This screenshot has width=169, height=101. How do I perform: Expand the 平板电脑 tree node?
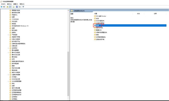(8, 35)
